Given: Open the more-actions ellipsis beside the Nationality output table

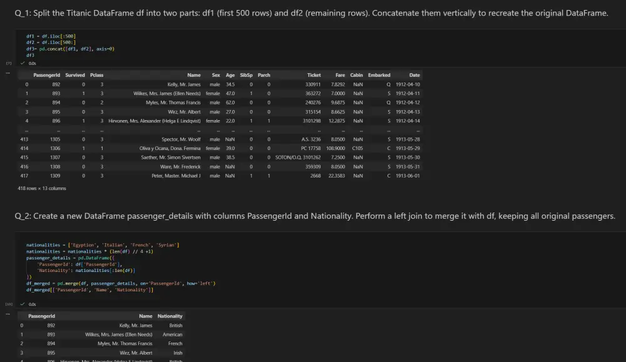Looking at the screenshot, I should click(x=8, y=314).
